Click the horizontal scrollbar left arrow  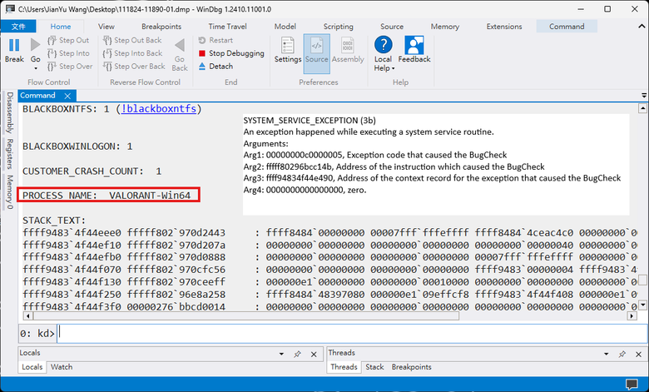[27, 316]
